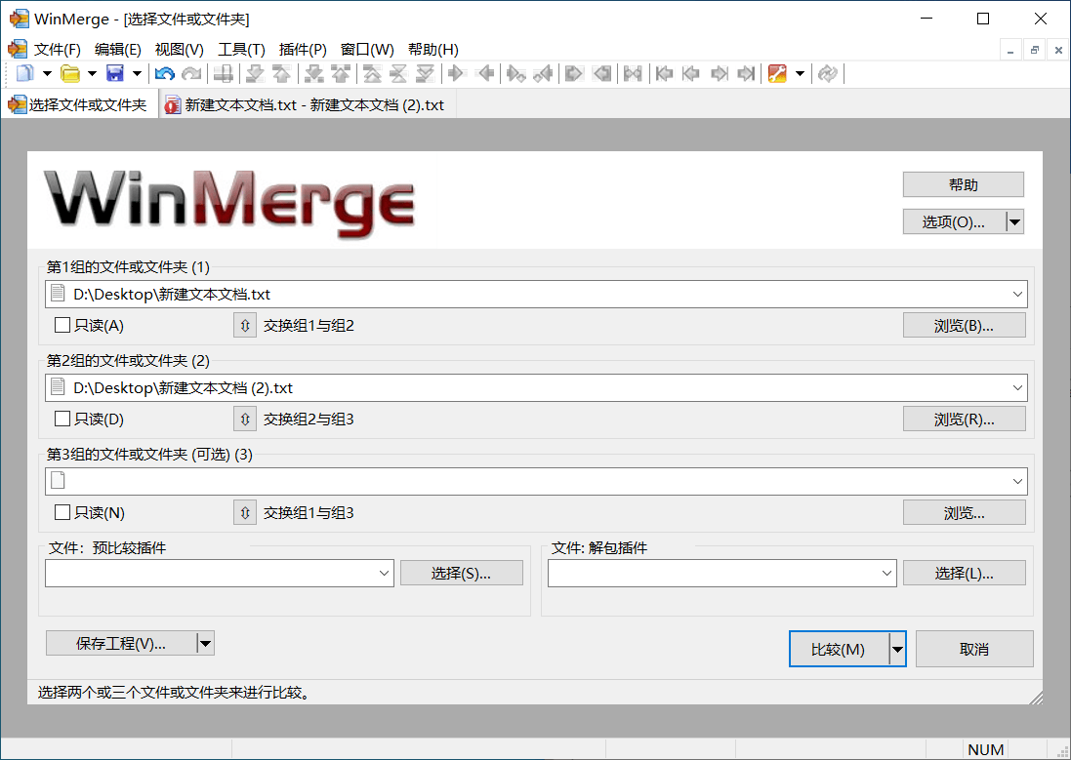Open the arrow next to 保存工程(V)...
The height and width of the screenshot is (760, 1071).
[206, 643]
